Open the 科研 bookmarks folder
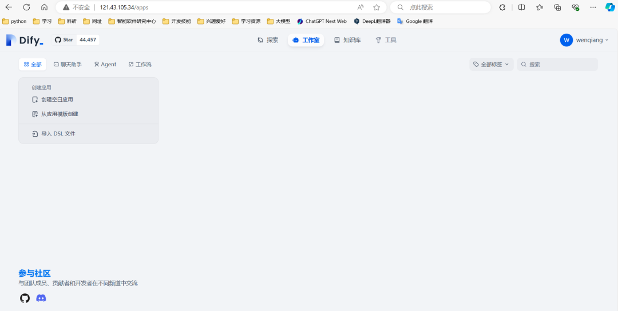This screenshot has height=311, width=618. 68,21
